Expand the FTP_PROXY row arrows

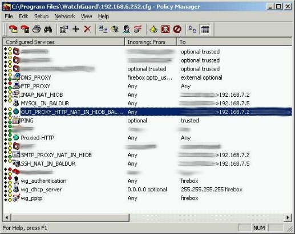pos(6,85)
